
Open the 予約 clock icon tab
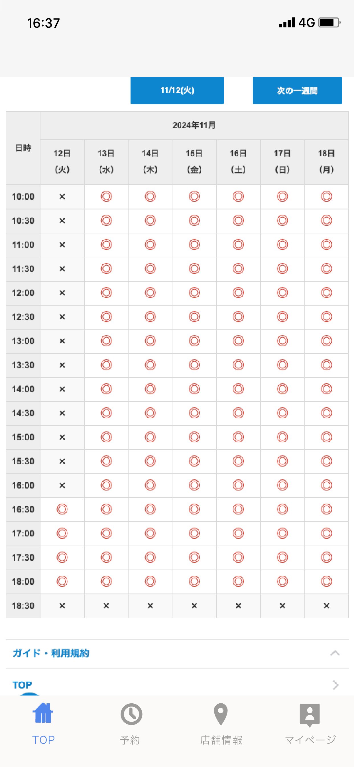(x=131, y=714)
